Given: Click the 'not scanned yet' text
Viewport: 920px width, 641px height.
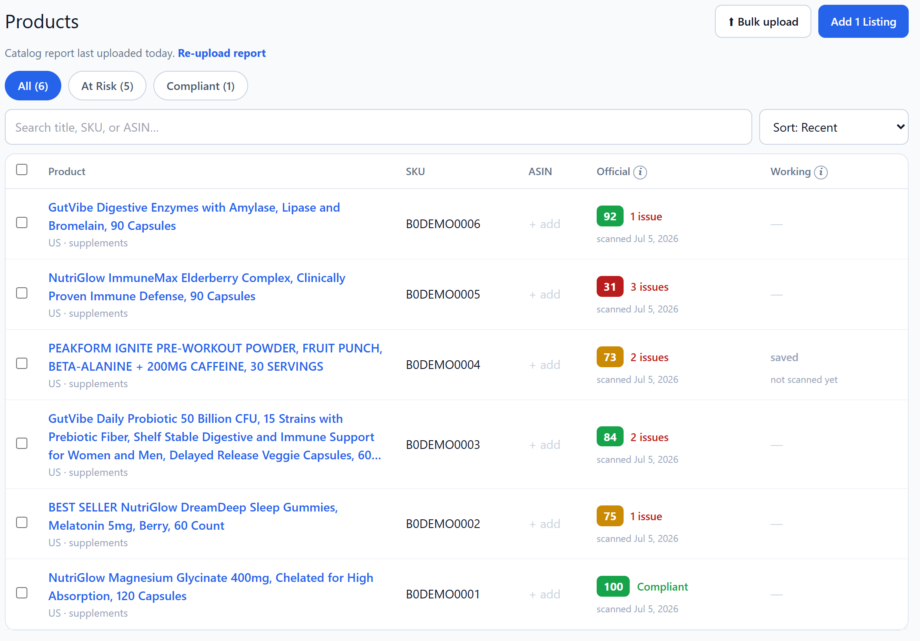Looking at the screenshot, I should [x=804, y=379].
